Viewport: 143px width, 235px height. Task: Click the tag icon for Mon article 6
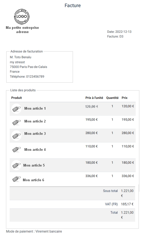point(16,179)
